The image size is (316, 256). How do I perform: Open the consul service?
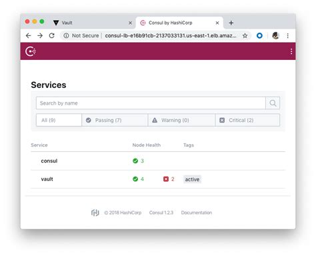point(49,161)
